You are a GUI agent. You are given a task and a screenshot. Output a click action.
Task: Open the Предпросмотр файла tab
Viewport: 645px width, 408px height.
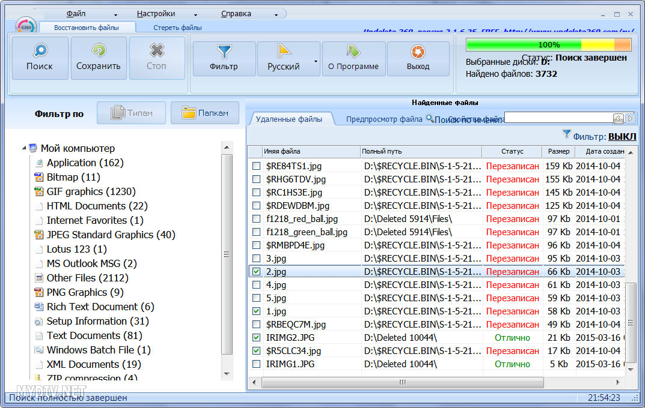384,119
